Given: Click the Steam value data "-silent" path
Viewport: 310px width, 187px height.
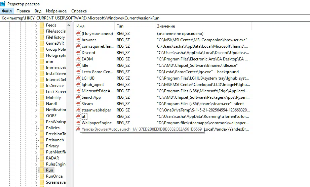Looking at the screenshot, I should point(200,104).
